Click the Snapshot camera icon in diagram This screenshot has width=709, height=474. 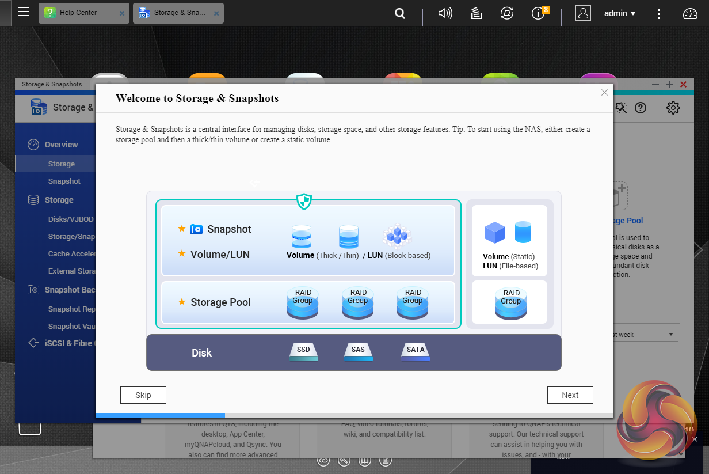[196, 229]
